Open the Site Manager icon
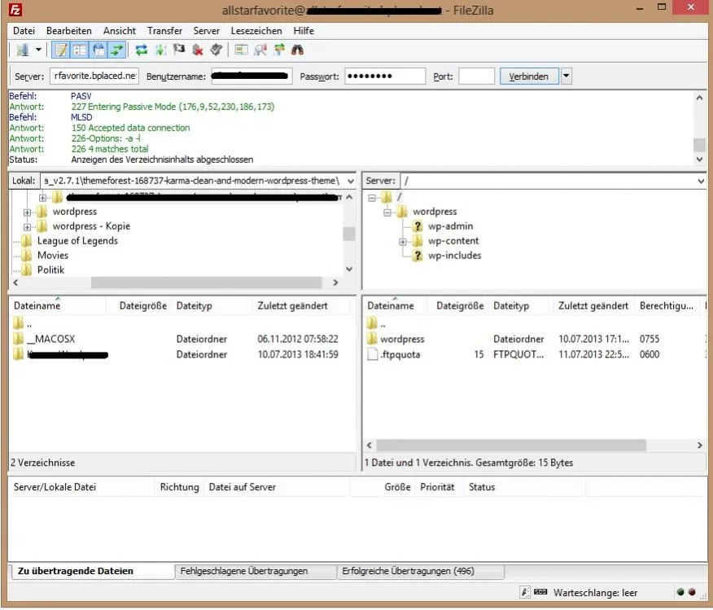 [22, 50]
